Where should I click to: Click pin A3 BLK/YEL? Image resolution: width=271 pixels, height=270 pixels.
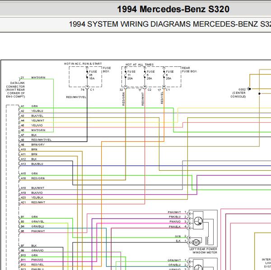coord(32,116)
